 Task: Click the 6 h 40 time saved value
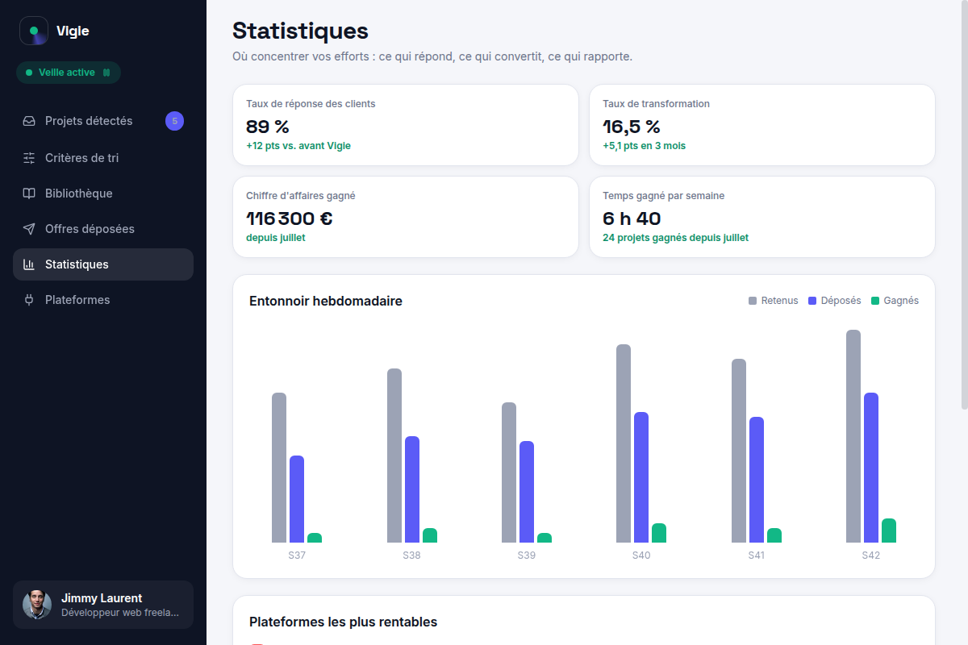coord(632,218)
